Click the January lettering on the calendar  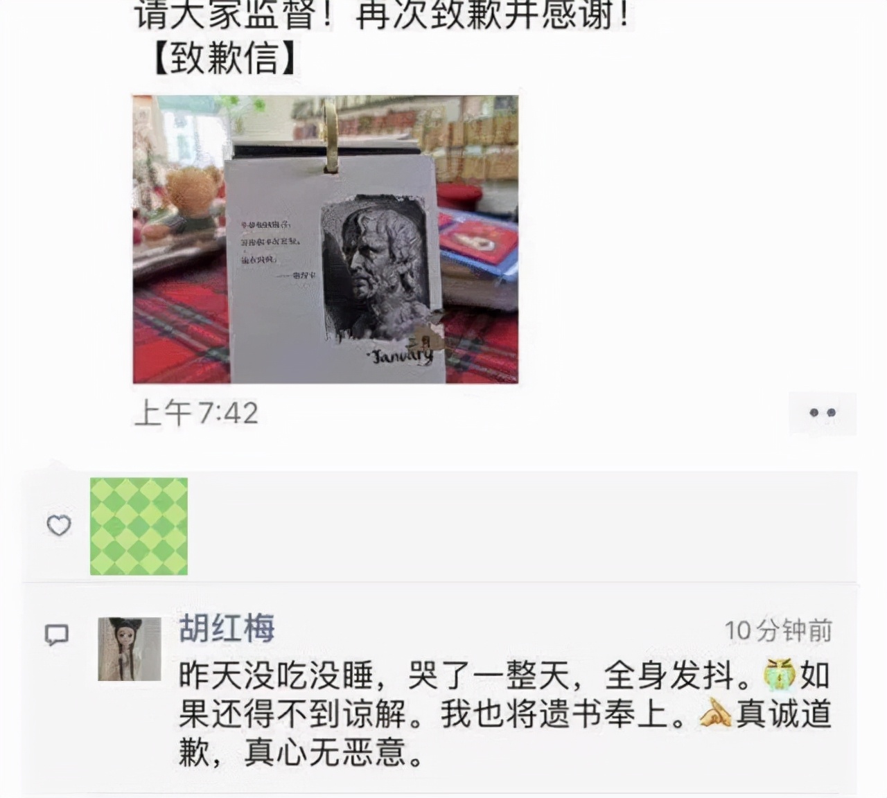pyautogui.click(x=403, y=354)
